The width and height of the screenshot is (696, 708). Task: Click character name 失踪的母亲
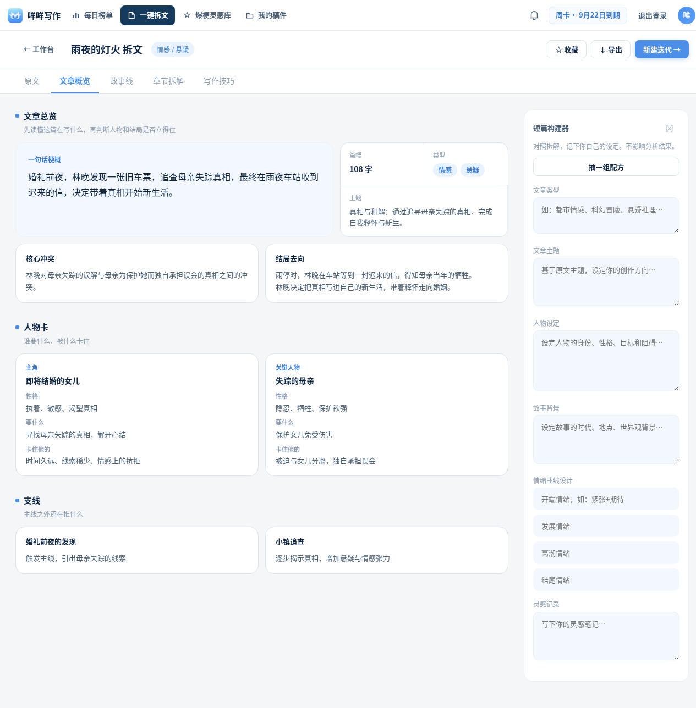pos(295,381)
